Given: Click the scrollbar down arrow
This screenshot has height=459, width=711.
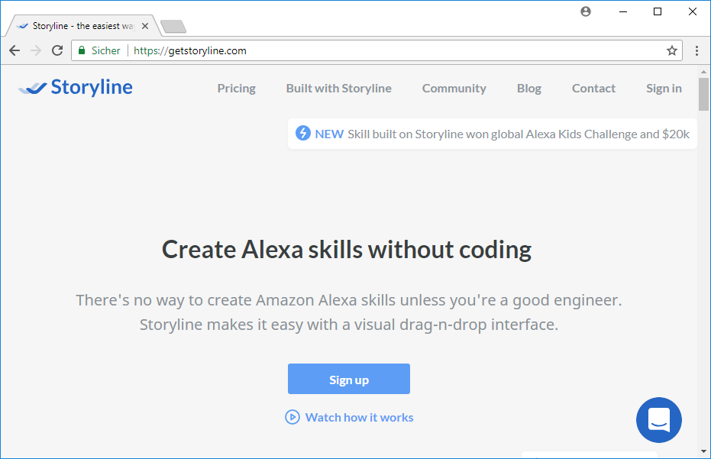Looking at the screenshot, I should pos(703,451).
